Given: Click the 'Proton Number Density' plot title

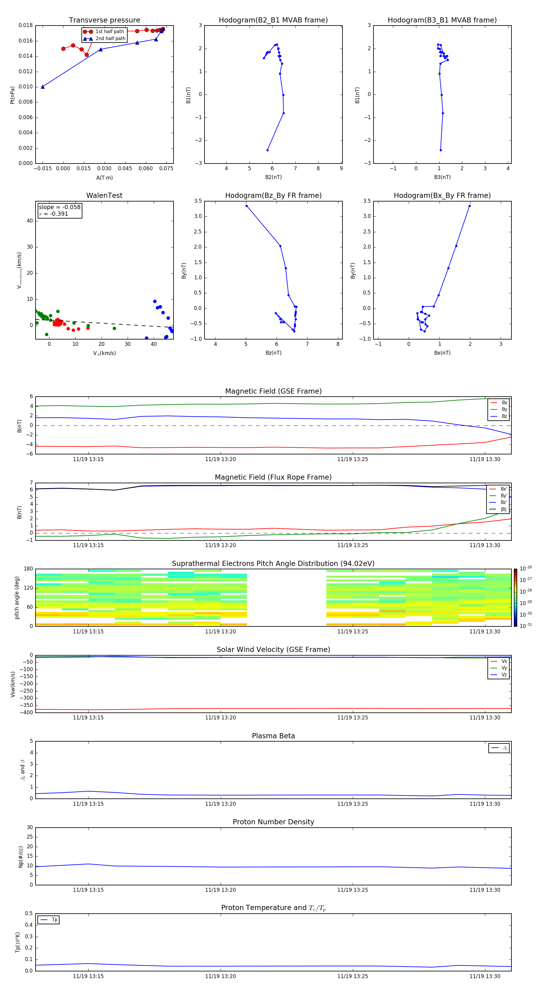Looking at the screenshot, I should click(273, 822).
